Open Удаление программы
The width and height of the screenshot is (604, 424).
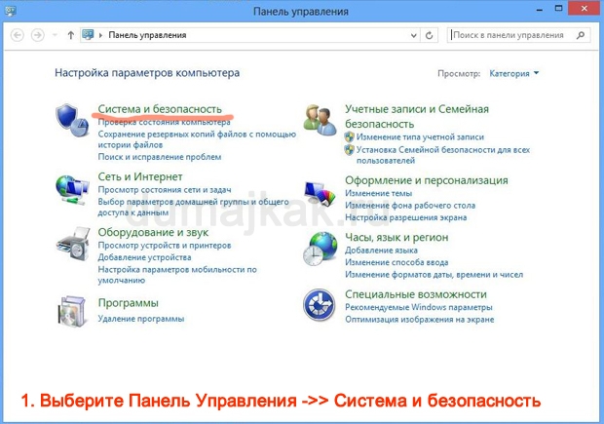(141, 319)
